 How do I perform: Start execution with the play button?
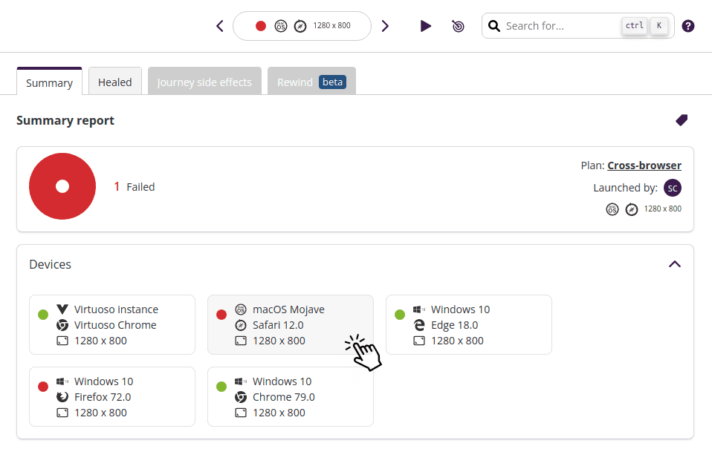click(425, 25)
